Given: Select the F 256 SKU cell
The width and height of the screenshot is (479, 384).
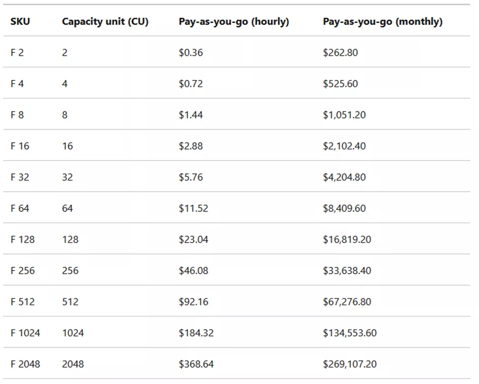Looking at the screenshot, I should point(23,271).
